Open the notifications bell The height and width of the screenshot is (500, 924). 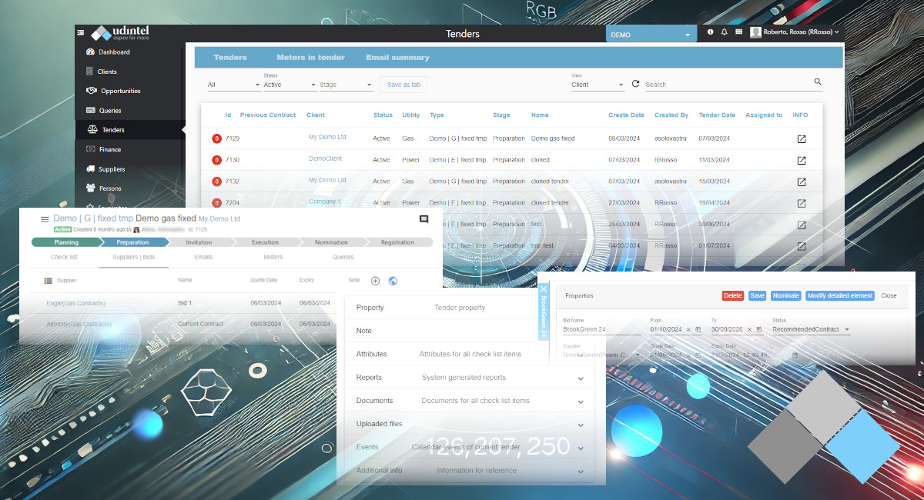click(x=724, y=32)
